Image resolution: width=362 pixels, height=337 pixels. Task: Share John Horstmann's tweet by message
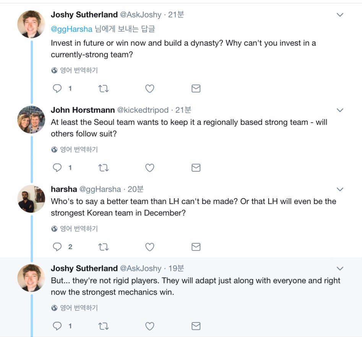tap(196, 168)
